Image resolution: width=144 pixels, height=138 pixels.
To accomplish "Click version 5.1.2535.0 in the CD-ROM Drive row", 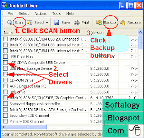I will 100,80.
